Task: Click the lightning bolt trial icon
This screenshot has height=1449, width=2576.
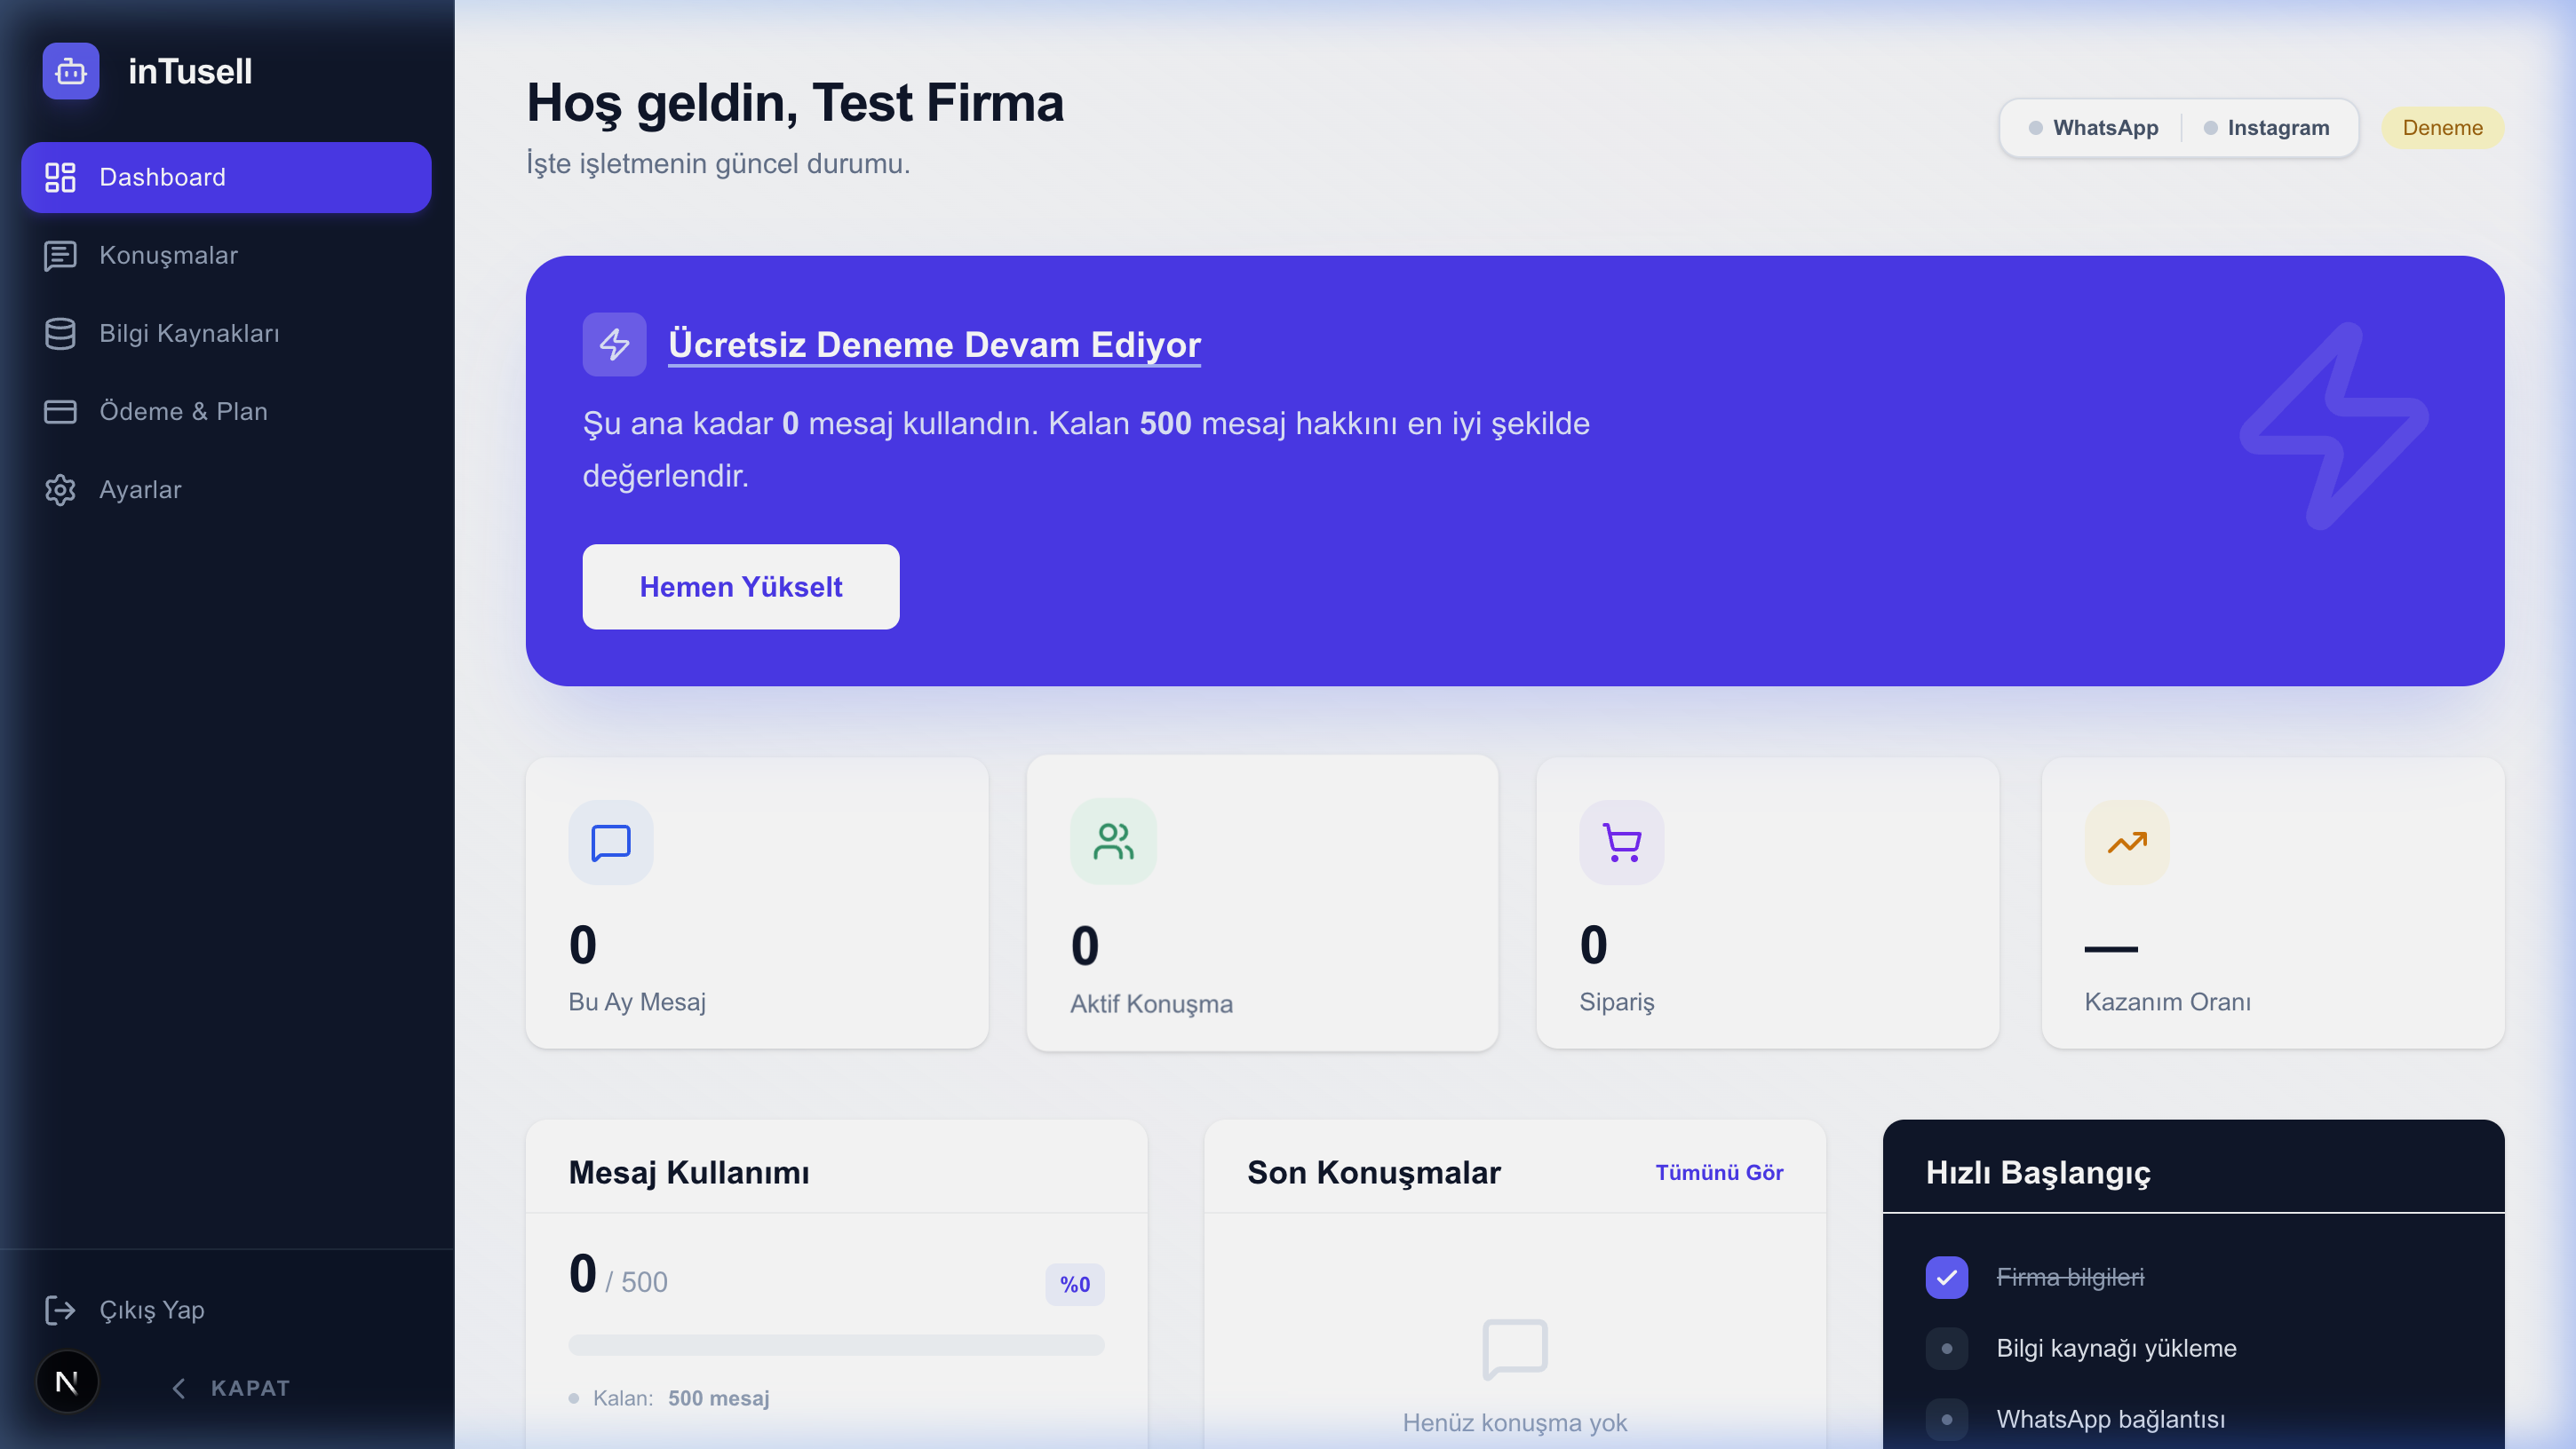Action: point(614,344)
